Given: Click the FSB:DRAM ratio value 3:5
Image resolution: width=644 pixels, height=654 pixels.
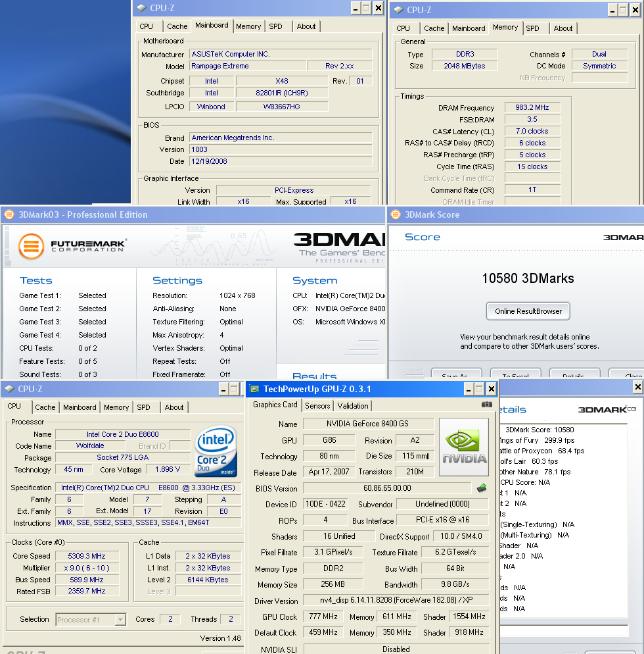Looking at the screenshot, I should [x=532, y=119].
